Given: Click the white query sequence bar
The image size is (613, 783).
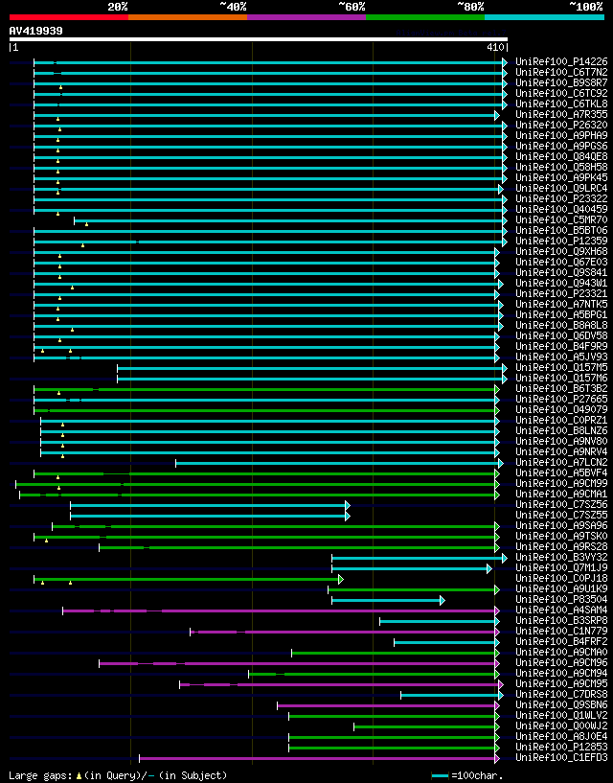Looking at the screenshot, I should click(259, 39).
